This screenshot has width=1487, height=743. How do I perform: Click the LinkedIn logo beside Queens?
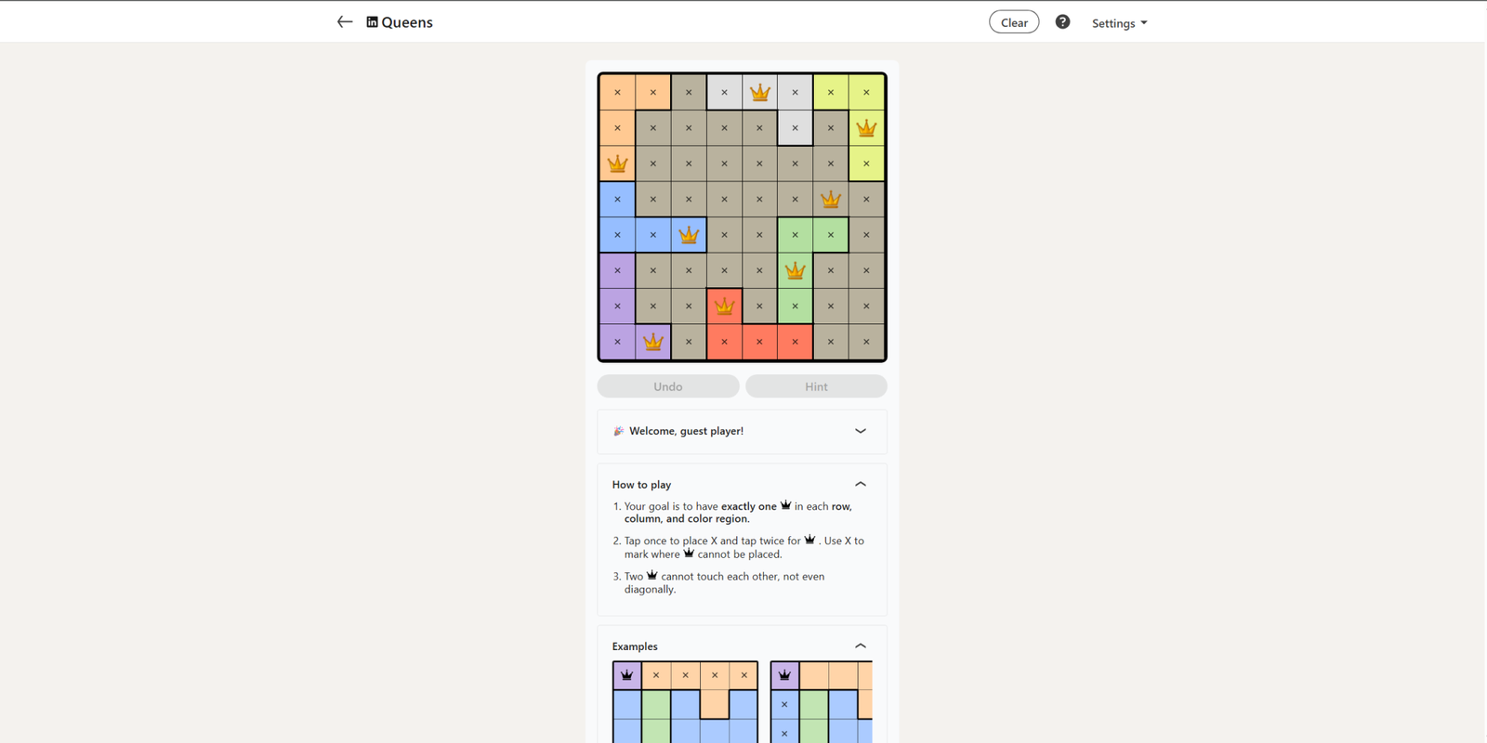click(372, 22)
